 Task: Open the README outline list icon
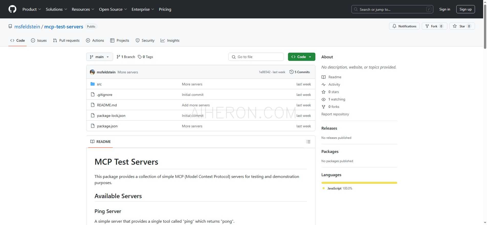coord(308,142)
